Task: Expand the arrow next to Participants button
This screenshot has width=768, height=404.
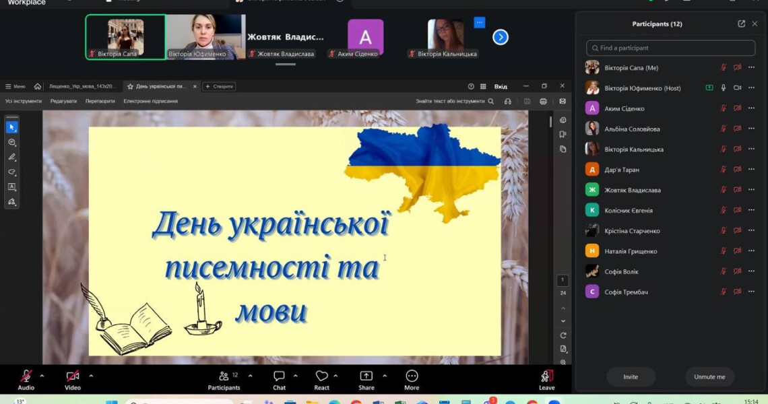Action: (251, 376)
